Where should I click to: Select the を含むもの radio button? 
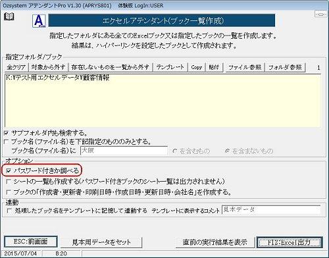pyautogui.click(x=175, y=151)
